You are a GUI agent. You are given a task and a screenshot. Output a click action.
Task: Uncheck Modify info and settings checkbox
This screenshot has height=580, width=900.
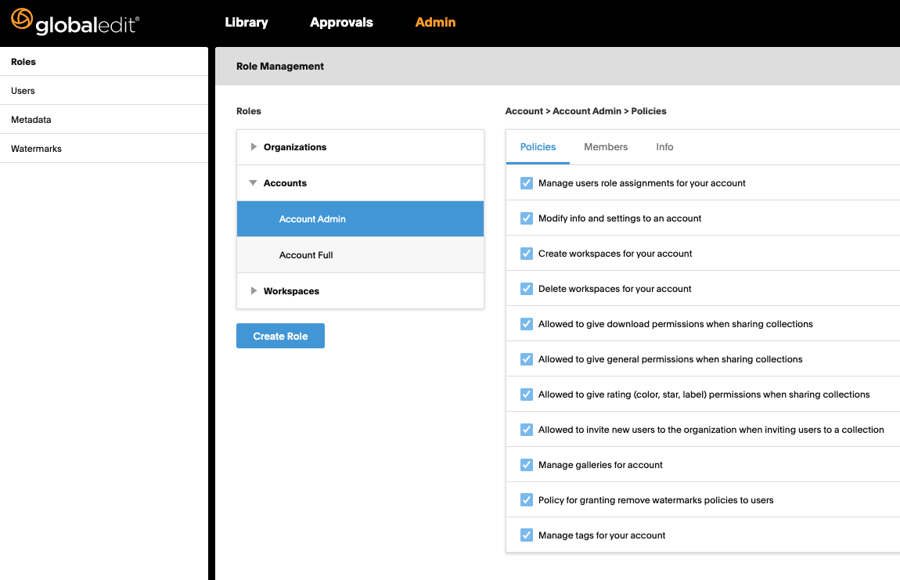click(527, 218)
